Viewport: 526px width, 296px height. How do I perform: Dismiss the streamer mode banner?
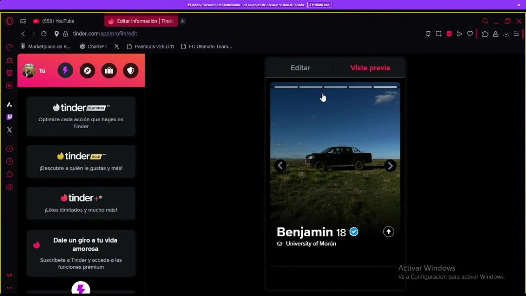point(519,5)
